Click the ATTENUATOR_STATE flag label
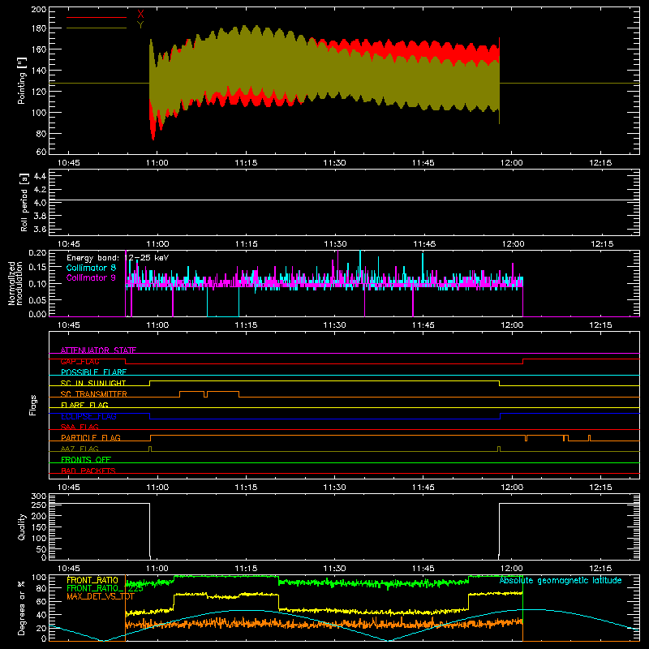 point(98,350)
